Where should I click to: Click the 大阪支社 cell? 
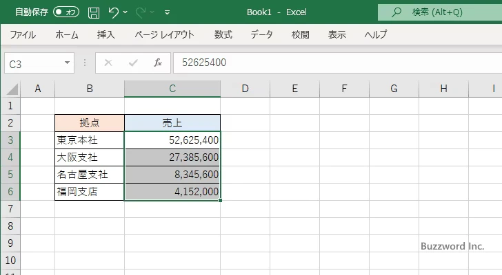coord(90,157)
